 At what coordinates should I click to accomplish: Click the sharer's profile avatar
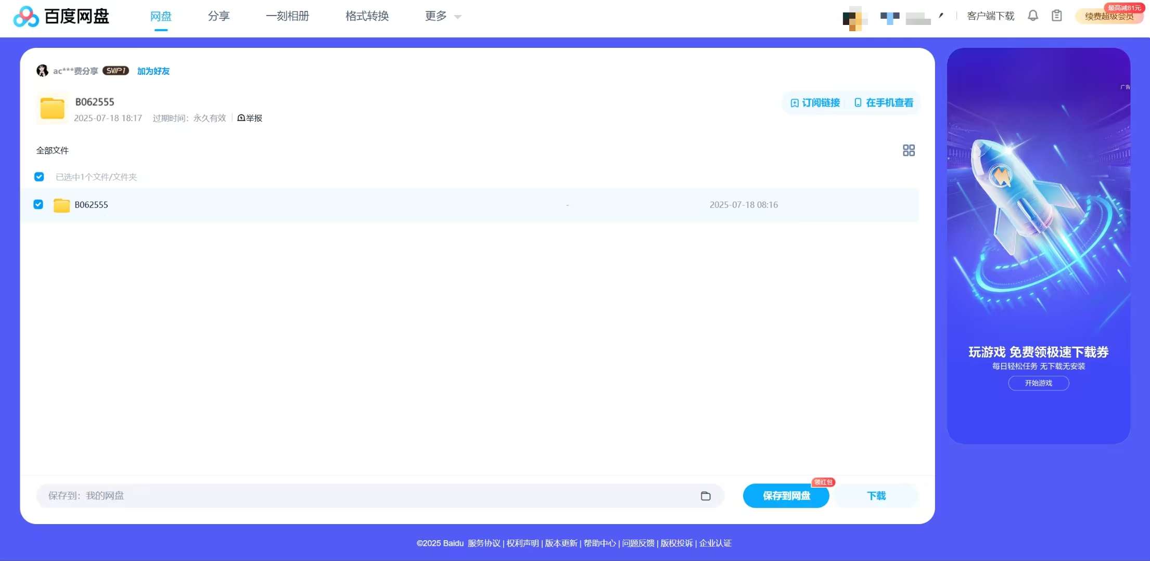point(42,71)
